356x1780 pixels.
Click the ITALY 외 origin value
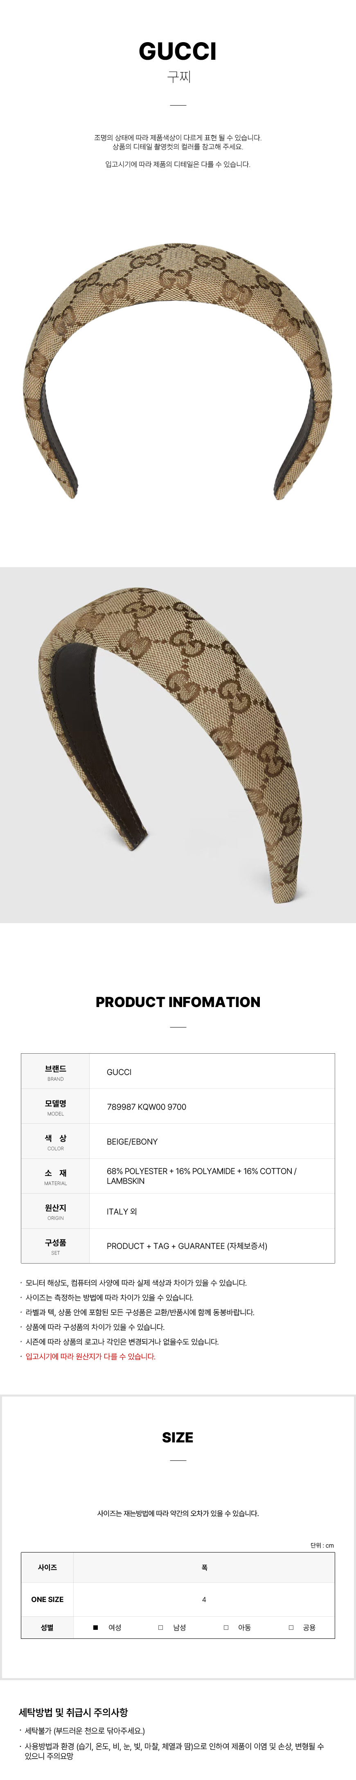point(122,1211)
